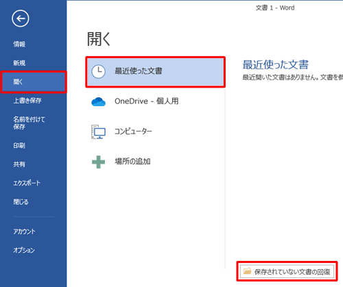Screen dimensions: 343x287
Task: Click the 最近使った文書 heading on right
Action: click(x=276, y=64)
